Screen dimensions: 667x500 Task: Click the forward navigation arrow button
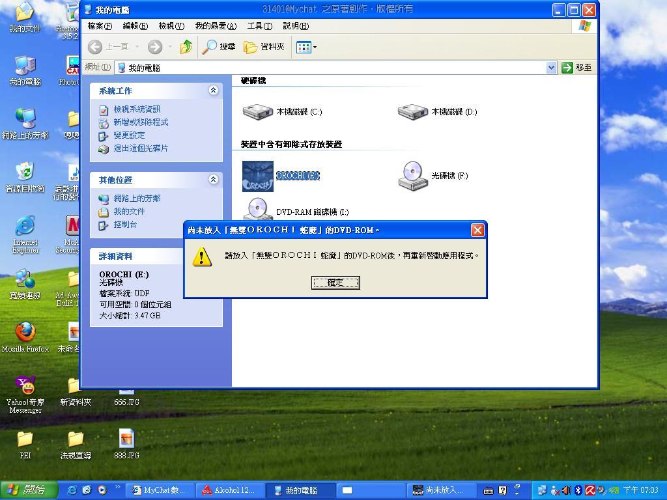click(x=155, y=47)
